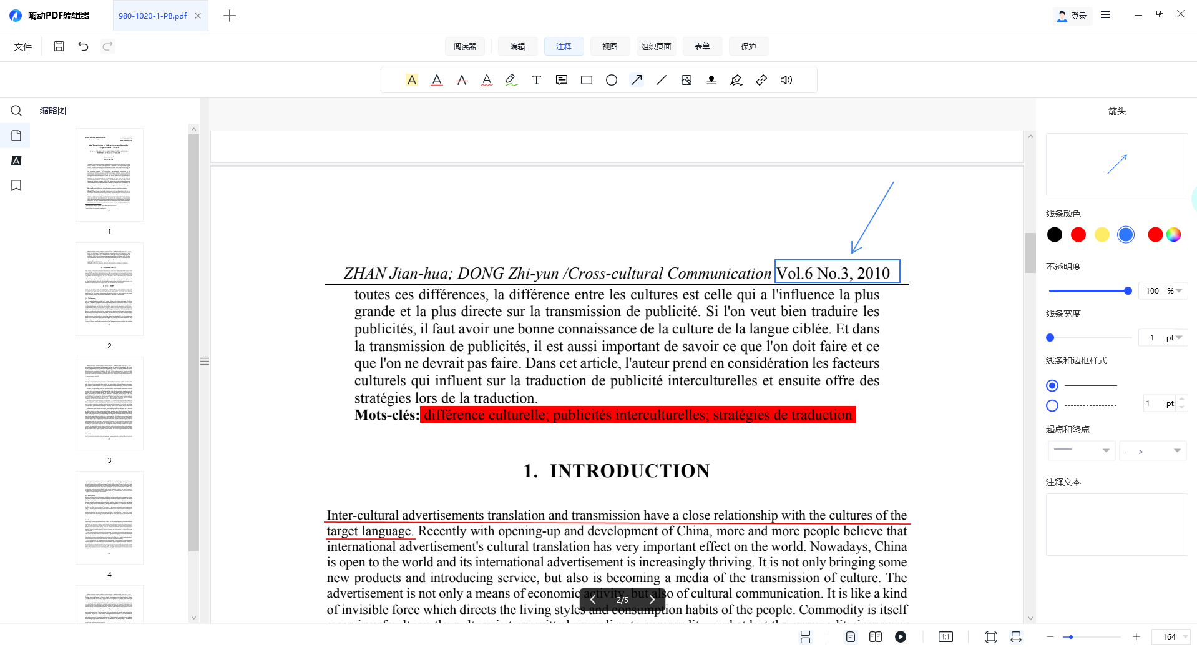Close the 980-1020-1-PB.pdf tab
The width and height of the screenshot is (1197, 647).
(198, 16)
